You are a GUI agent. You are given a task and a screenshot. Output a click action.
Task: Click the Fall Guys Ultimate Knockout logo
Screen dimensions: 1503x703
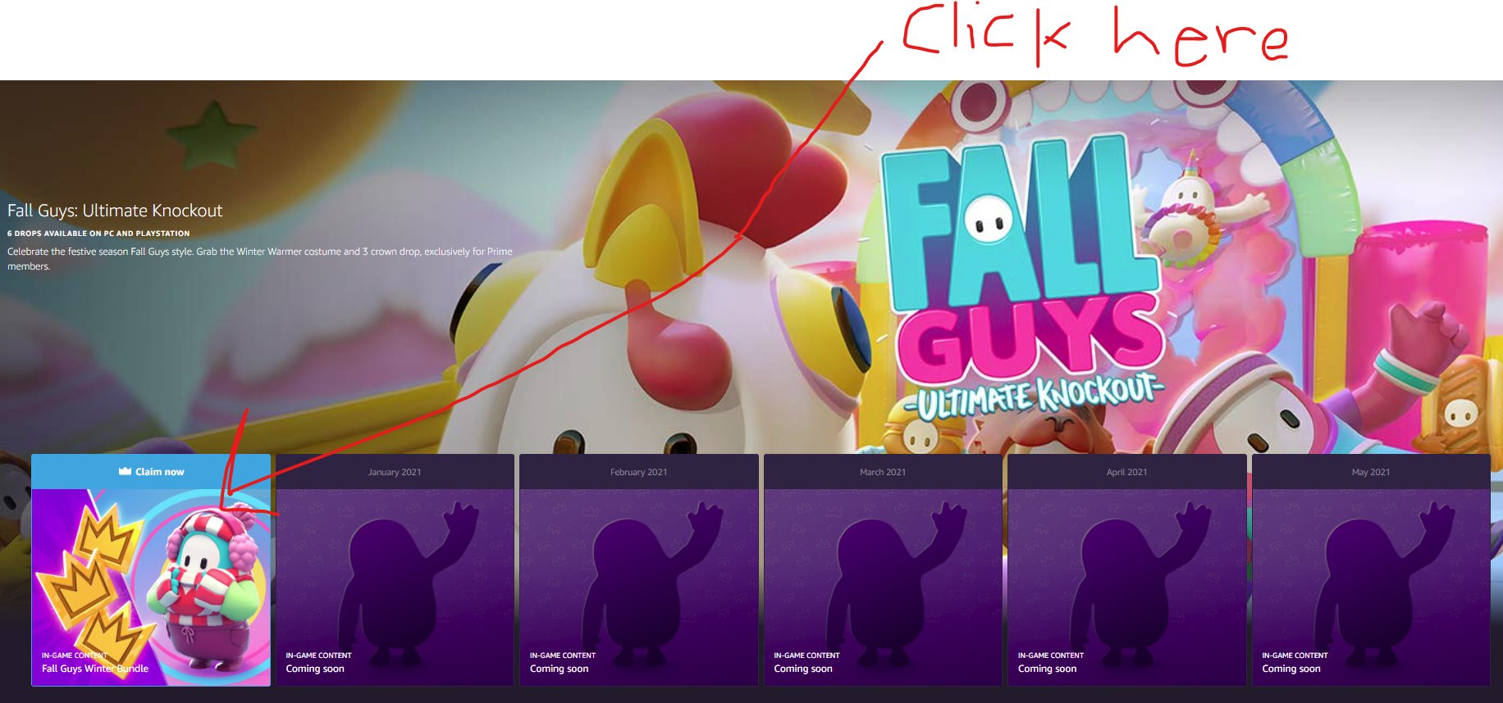[x=1025, y=279]
